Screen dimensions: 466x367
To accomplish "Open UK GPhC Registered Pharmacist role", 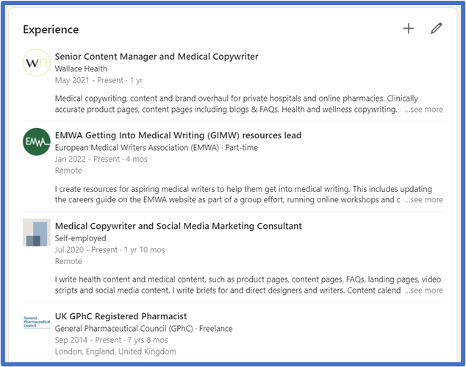I will pos(121,316).
